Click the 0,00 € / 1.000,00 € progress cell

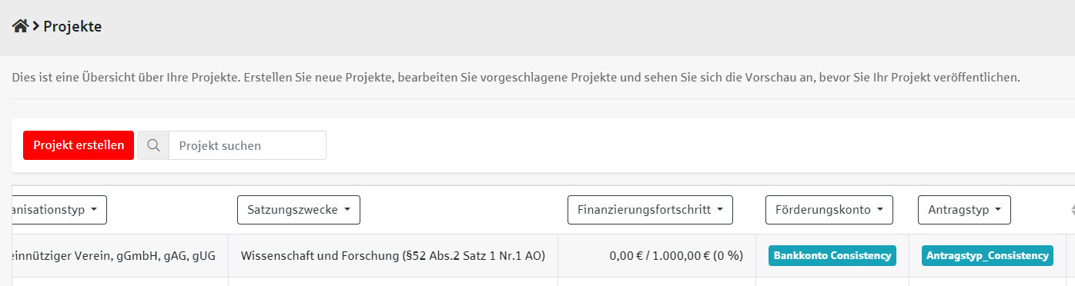pyautogui.click(x=657, y=256)
